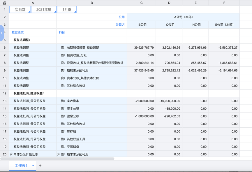Select column C header
The width and height of the screenshot is (252, 172).
click(141, 3)
